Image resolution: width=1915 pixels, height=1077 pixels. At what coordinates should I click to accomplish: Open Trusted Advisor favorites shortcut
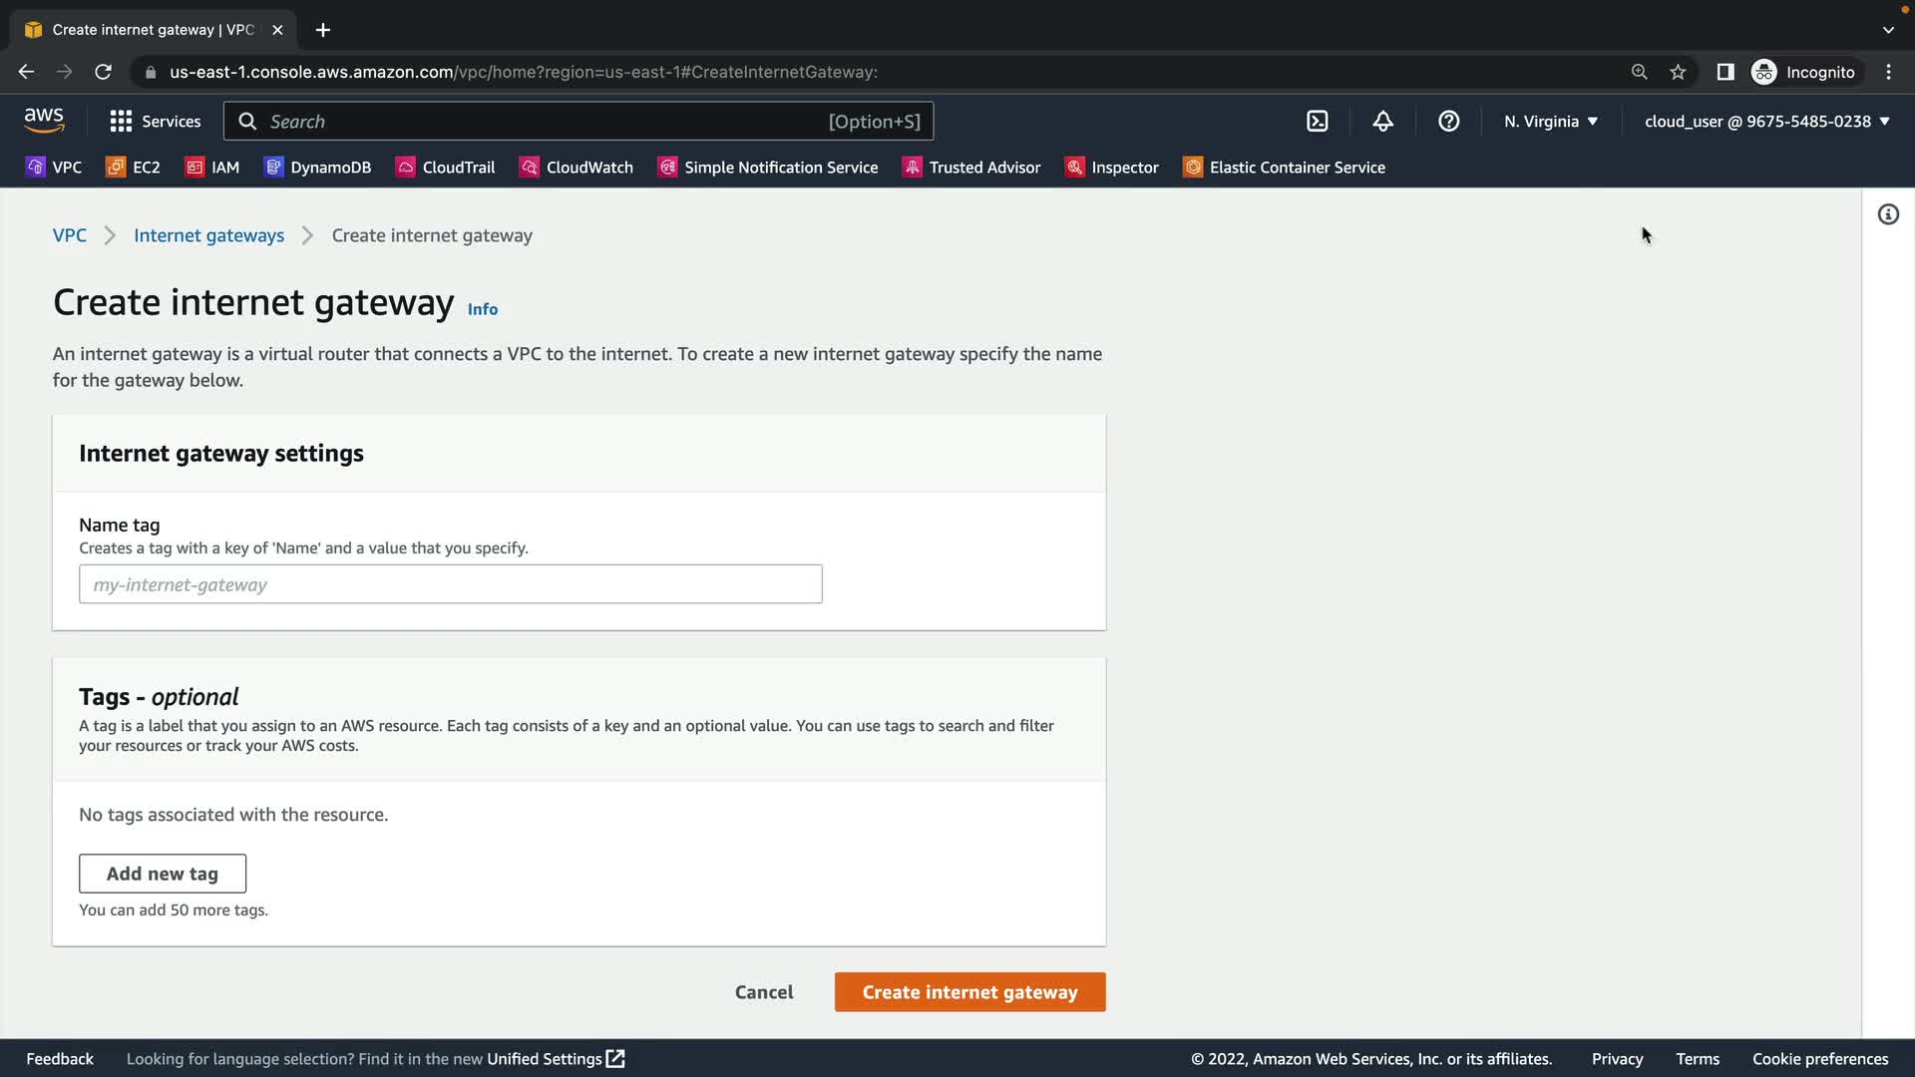click(x=971, y=168)
